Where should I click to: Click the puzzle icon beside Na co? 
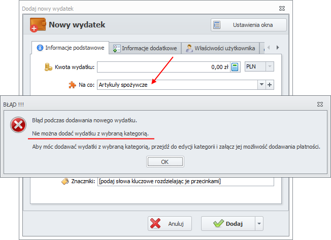[72, 85]
